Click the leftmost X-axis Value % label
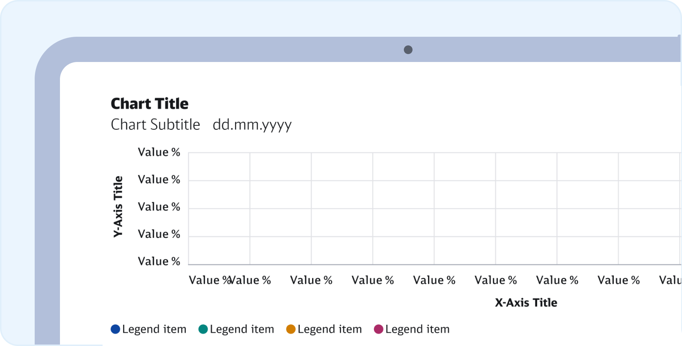The height and width of the screenshot is (346, 682). click(x=208, y=280)
